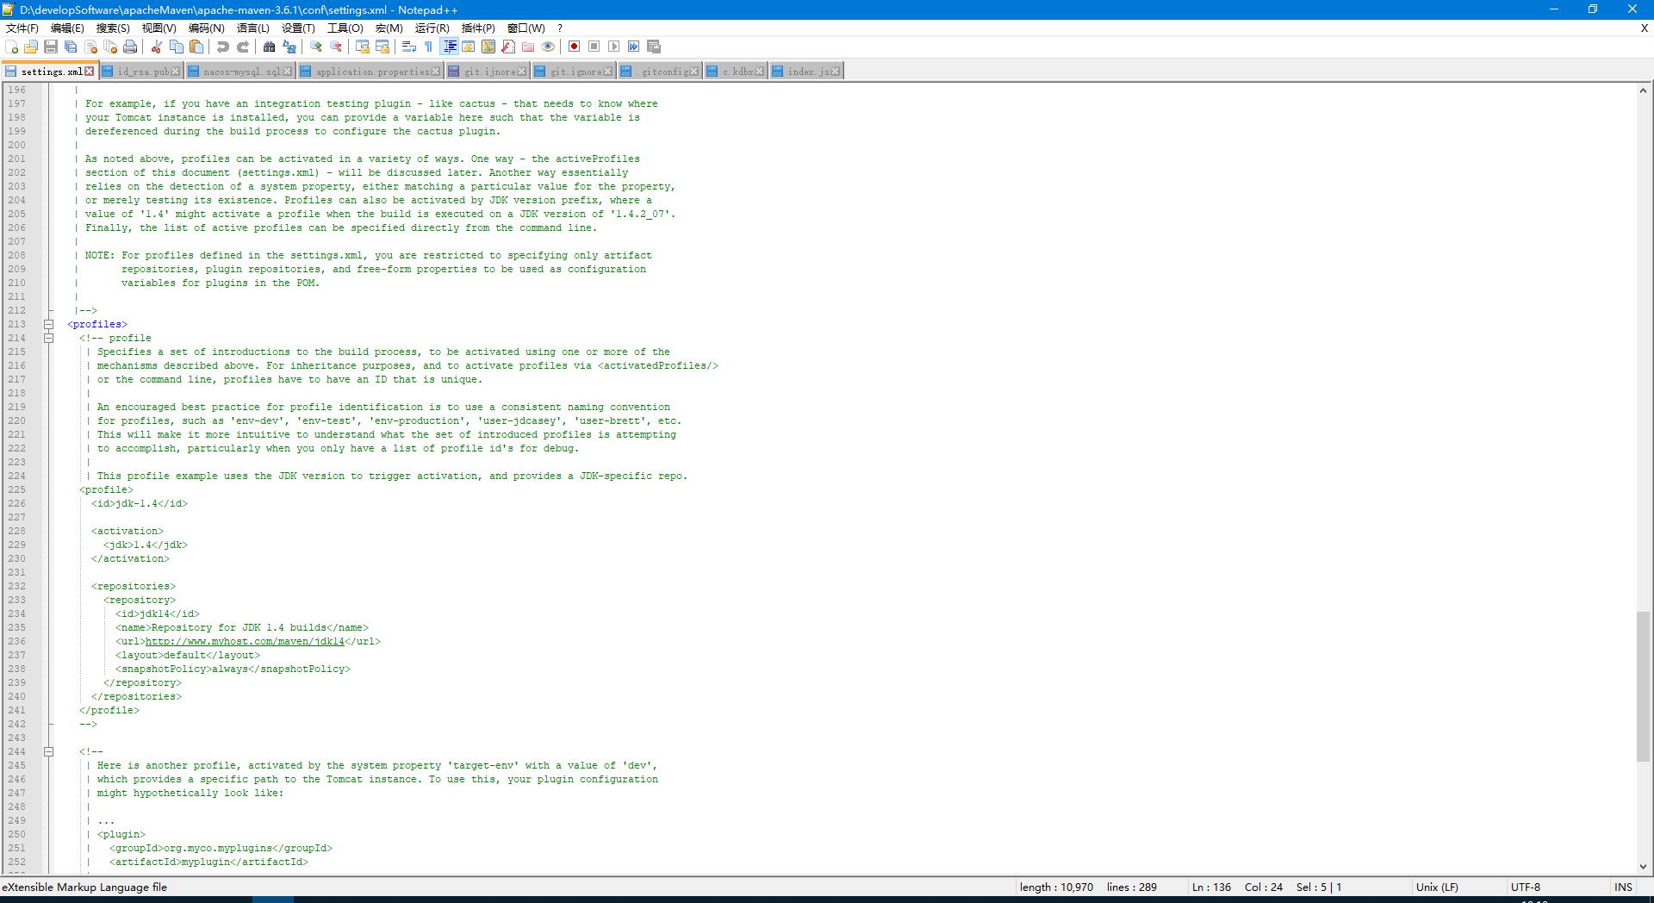This screenshot has height=903, width=1654.
Task: Close the settings.xml tab
Action: pos(90,72)
